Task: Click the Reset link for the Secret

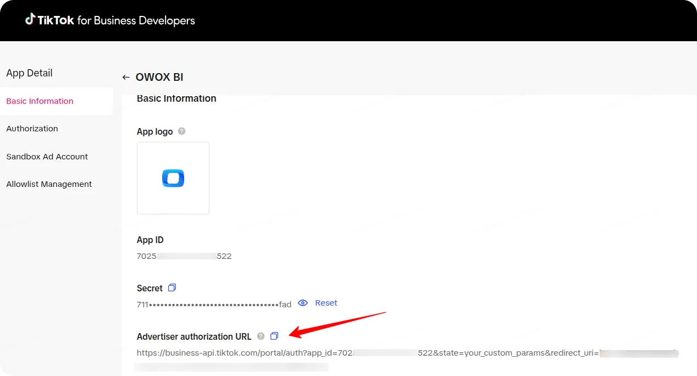Action: [326, 303]
